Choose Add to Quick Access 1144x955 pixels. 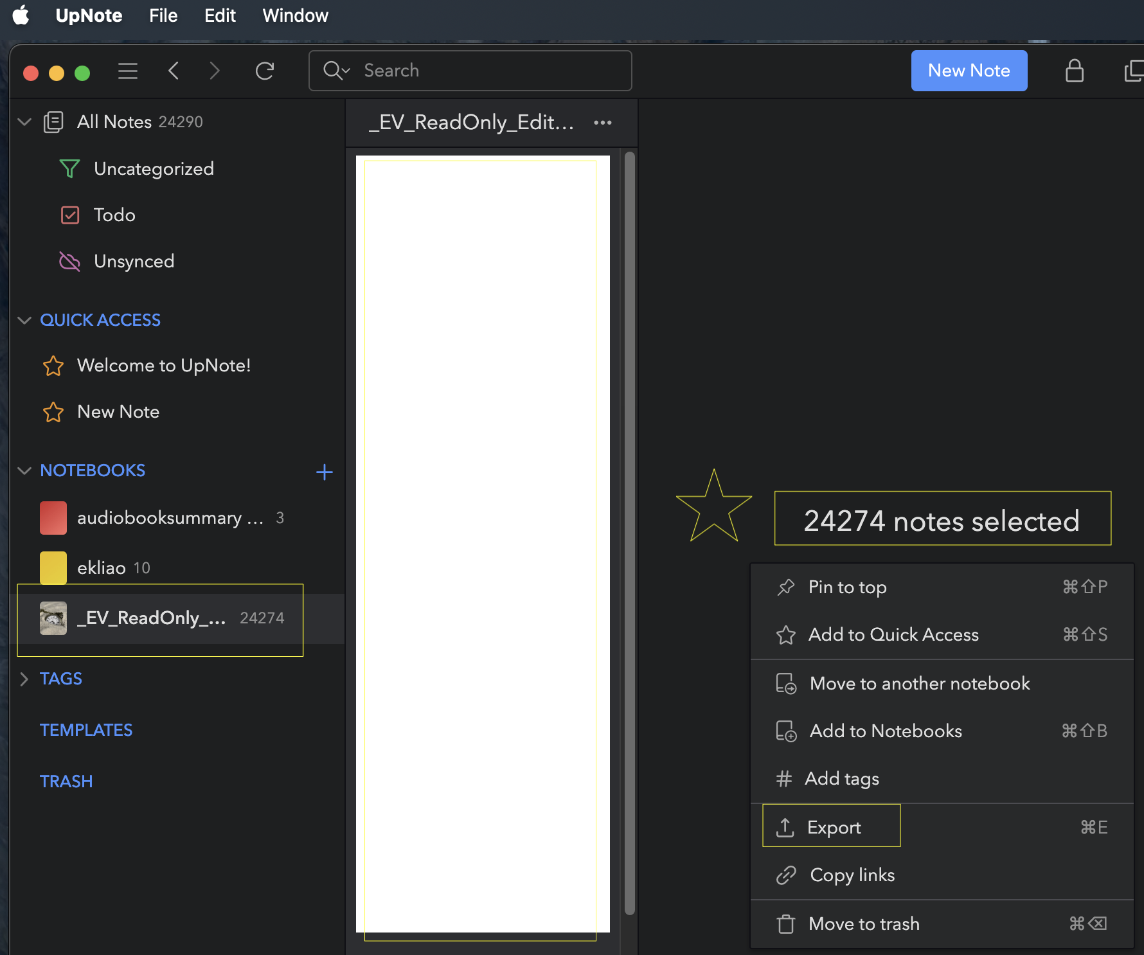pyautogui.click(x=942, y=635)
